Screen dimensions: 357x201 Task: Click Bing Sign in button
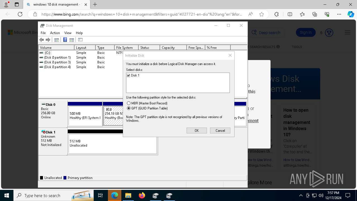click(306, 33)
